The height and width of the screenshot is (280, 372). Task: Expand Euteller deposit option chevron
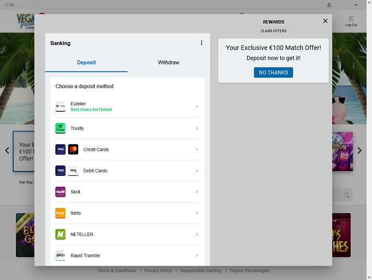pos(197,107)
